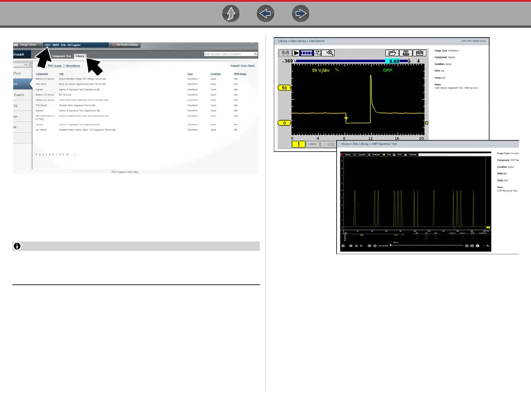Screen dimensions: 531x410
Task: Sort by Type column header
Action: (190, 74)
